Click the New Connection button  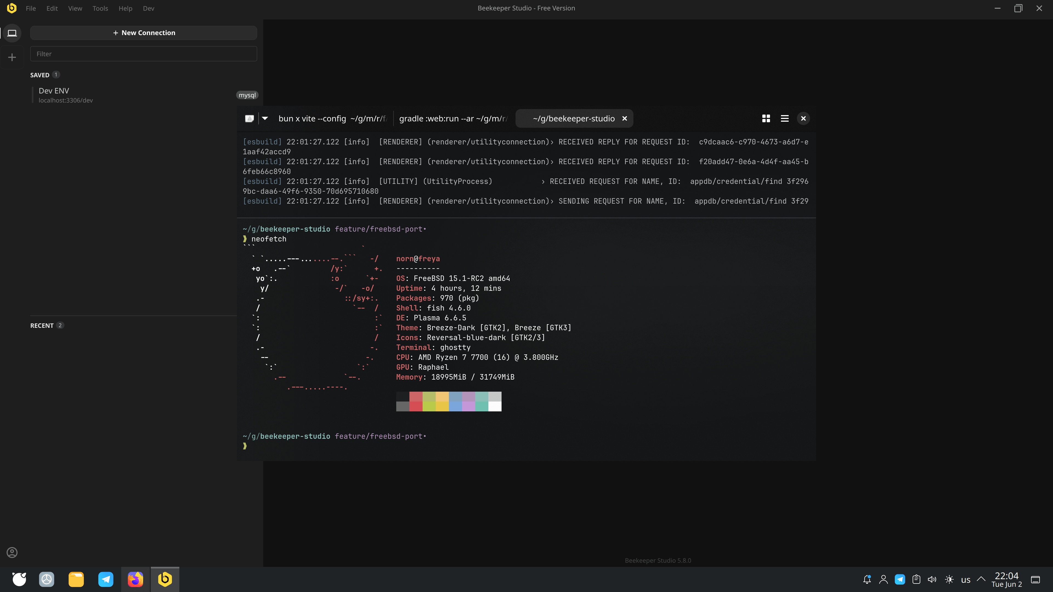[x=143, y=33]
